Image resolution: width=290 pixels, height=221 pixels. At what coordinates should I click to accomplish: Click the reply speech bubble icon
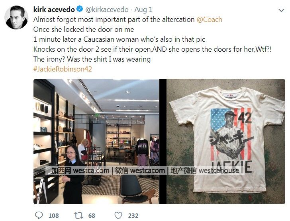pyautogui.click(x=39, y=215)
